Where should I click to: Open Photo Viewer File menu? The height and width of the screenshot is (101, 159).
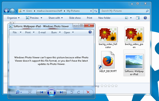click(x=17, y=32)
